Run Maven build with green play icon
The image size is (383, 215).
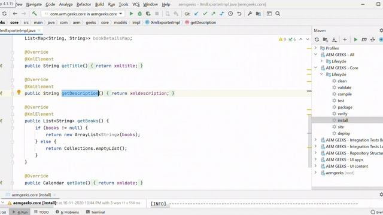coord(355,39)
